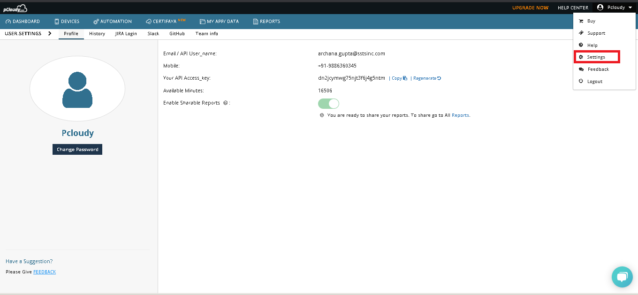Image resolution: width=638 pixels, height=295 pixels.
Task: Follow the Reports link in the hint
Action: click(460, 115)
